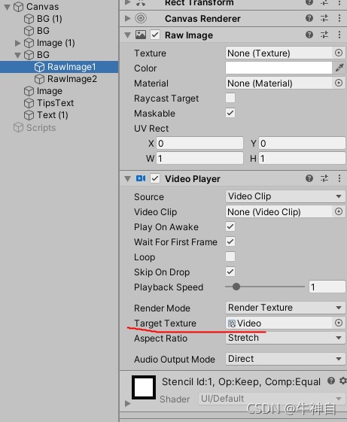Enable the Raycast Target checkbox

point(230,98)
